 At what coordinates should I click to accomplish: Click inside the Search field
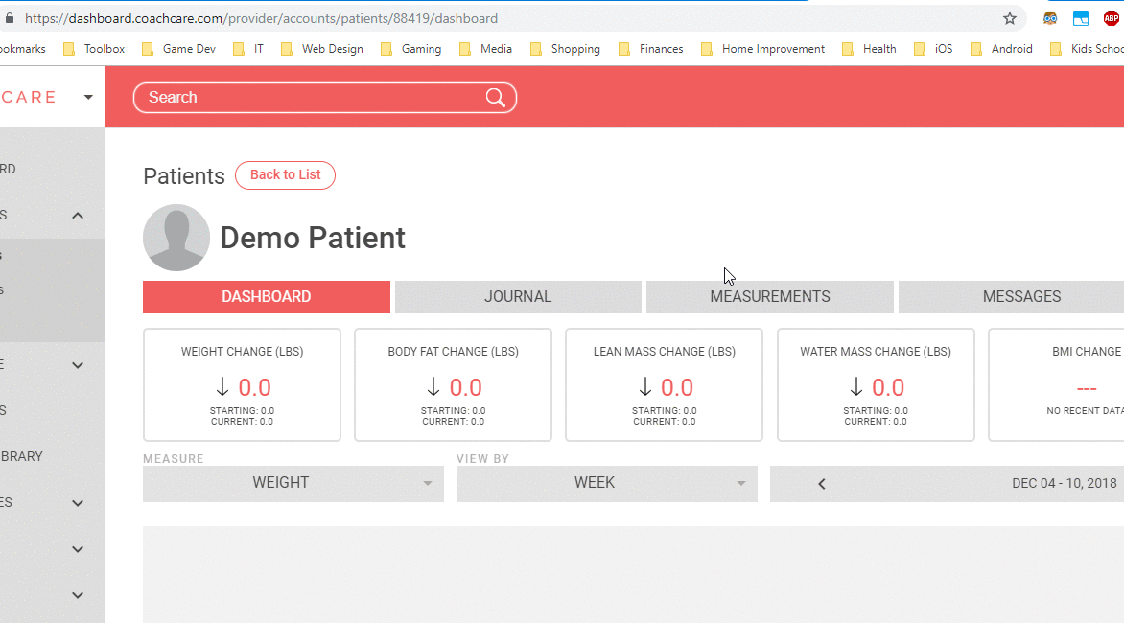click(307, 98)
